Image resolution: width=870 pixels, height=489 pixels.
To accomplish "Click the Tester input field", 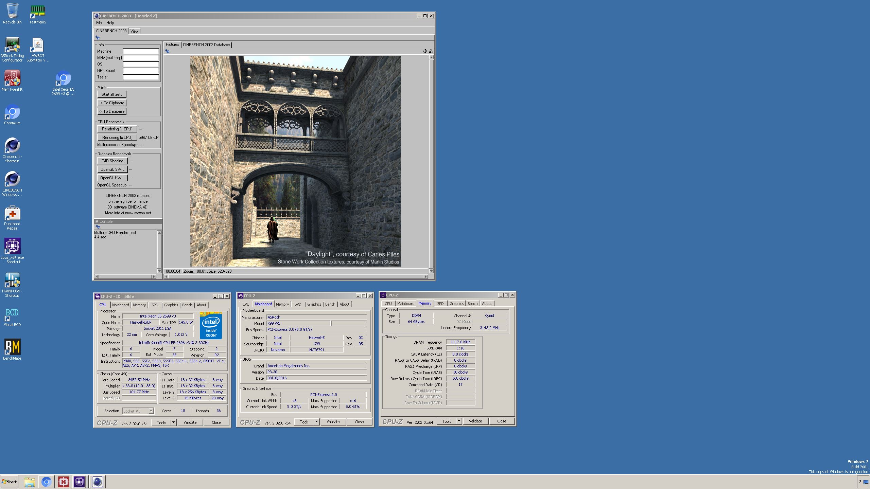I will [x=141, y=77].
